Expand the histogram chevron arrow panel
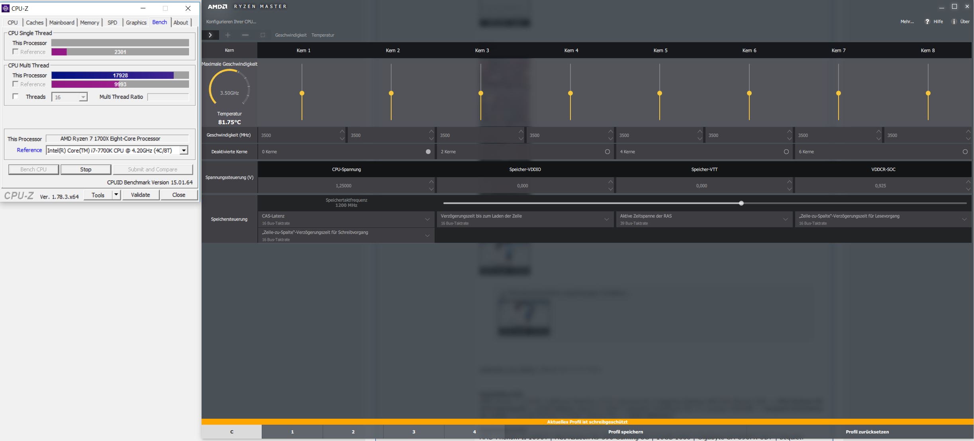974x441 pixels. coord(210,35)
